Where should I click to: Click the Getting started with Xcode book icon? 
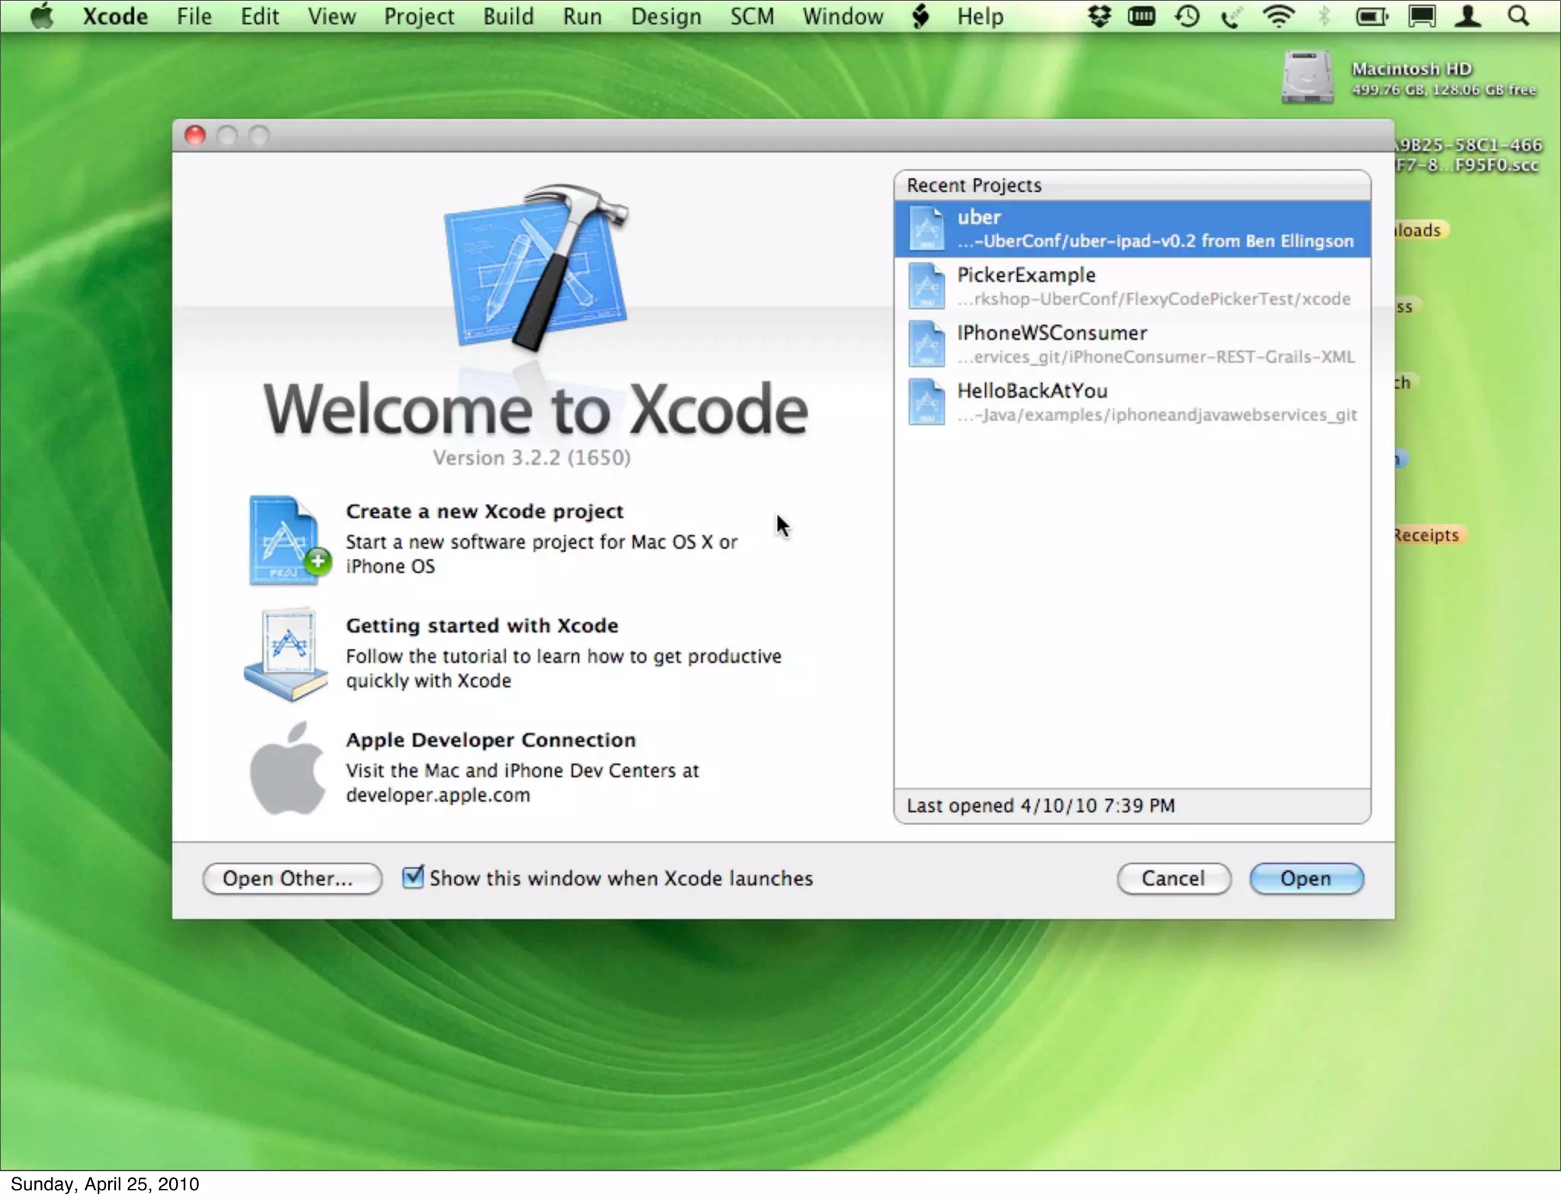pyautogui.click(x=286, y=654)
